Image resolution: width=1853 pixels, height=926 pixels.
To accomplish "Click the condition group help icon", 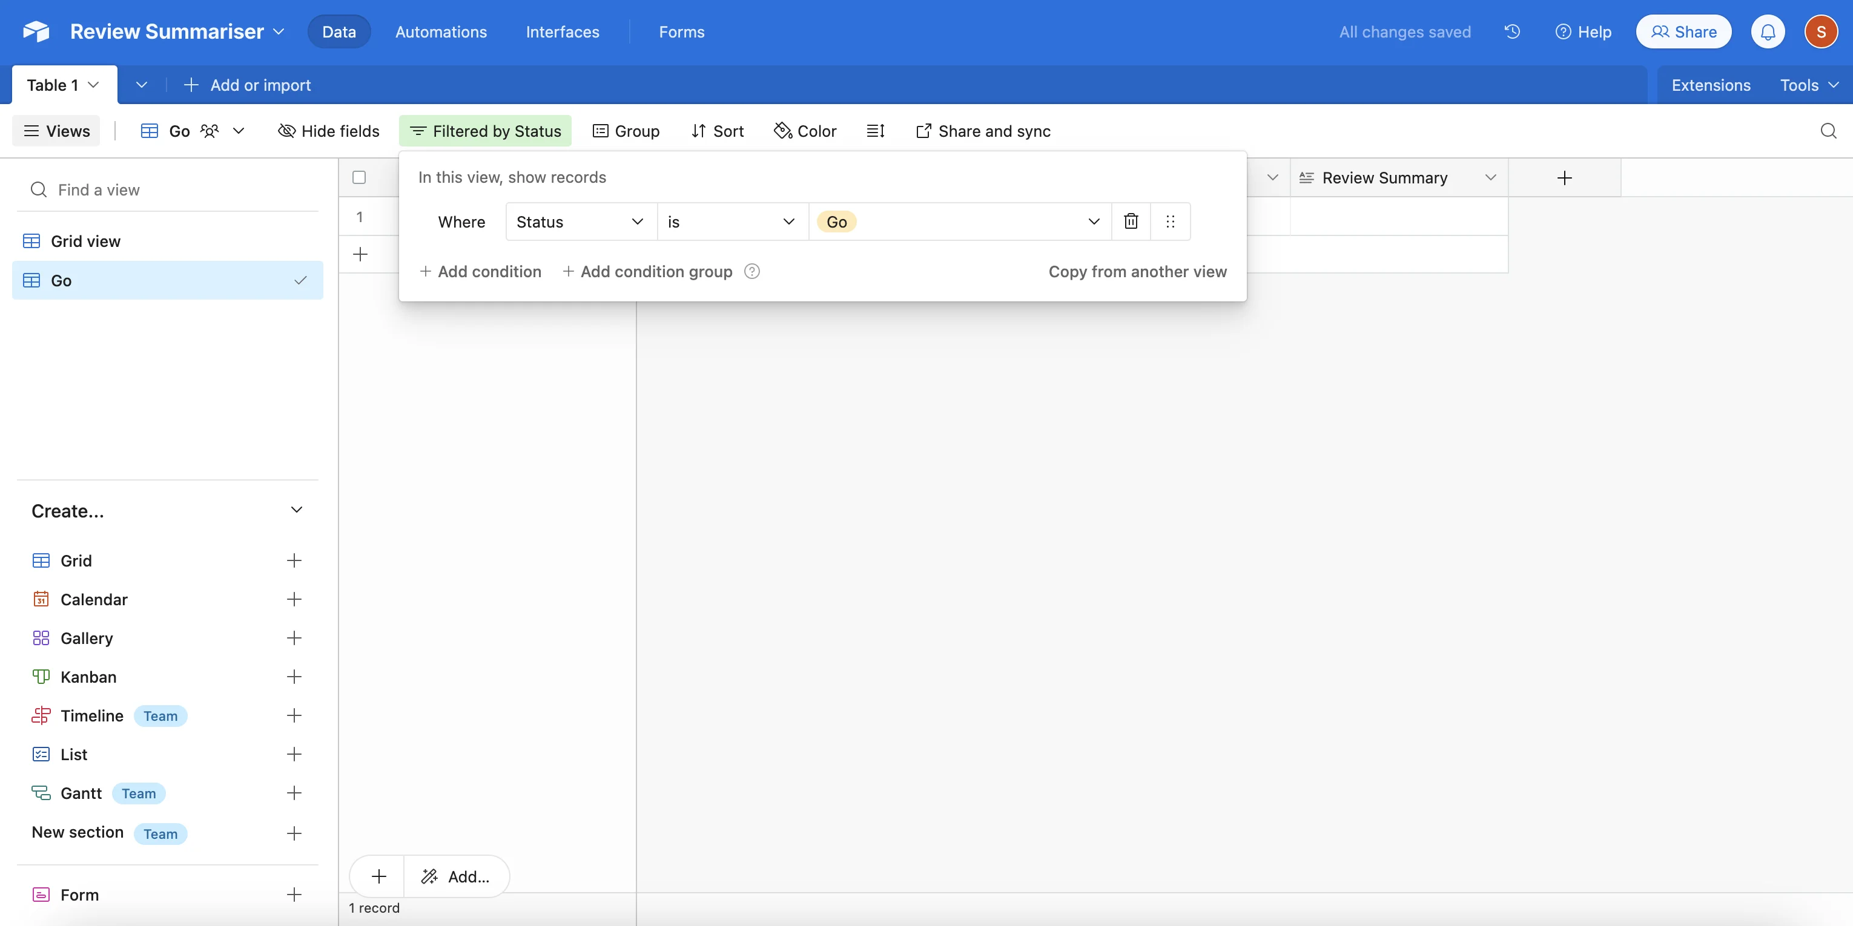I will 751,271.
